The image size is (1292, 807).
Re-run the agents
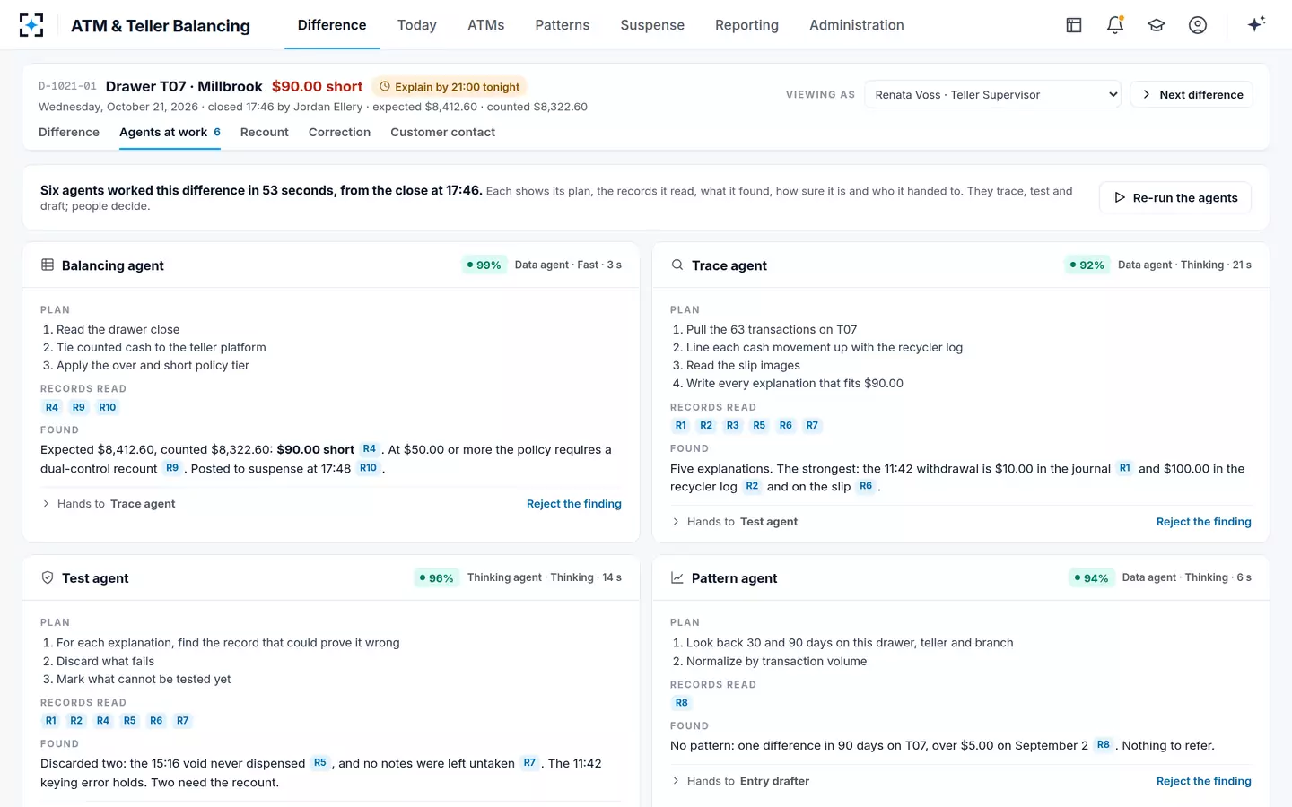(1175, 198)
